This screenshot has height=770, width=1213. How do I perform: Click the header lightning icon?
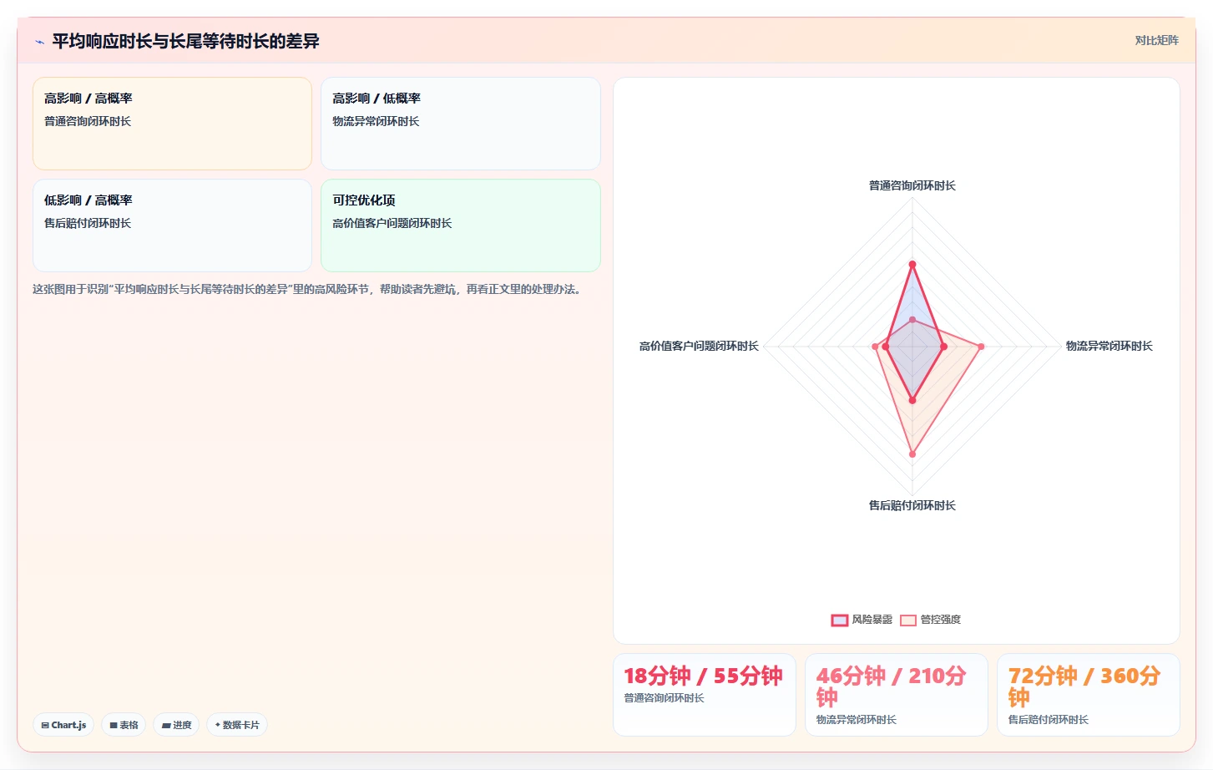click(x=39, y=42)
